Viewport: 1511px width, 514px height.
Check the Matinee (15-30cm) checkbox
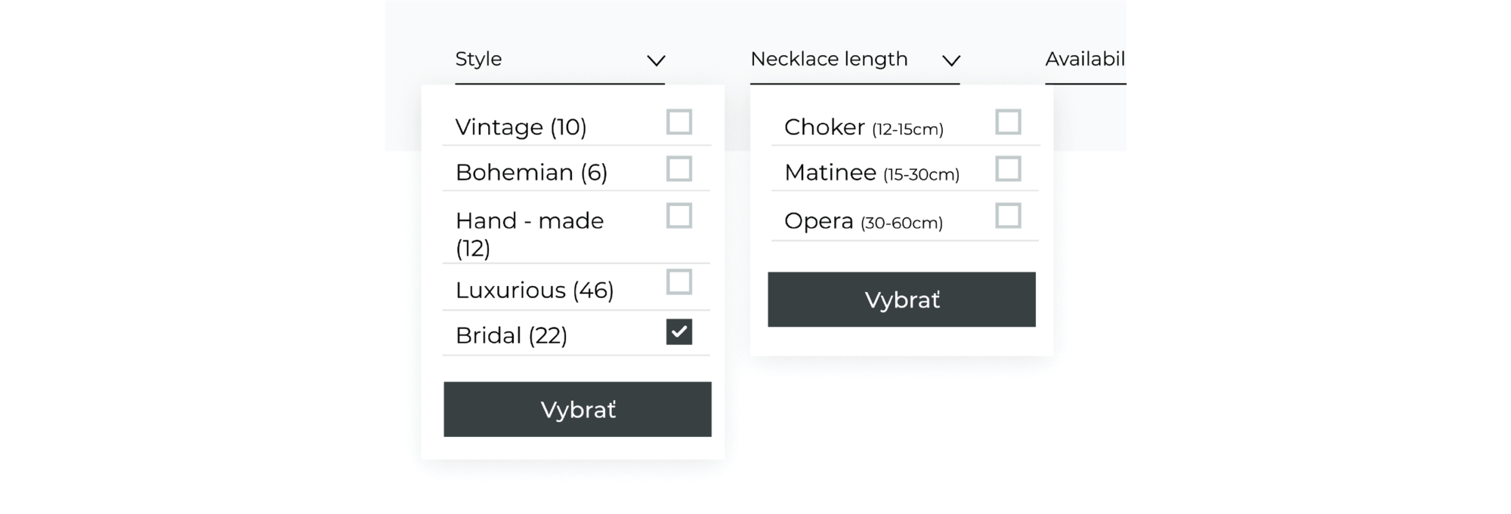pyautogui.click(x=1009, y=169)
